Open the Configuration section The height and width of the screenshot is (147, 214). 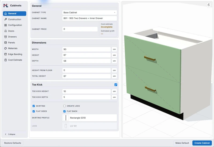tap(14, 25)
